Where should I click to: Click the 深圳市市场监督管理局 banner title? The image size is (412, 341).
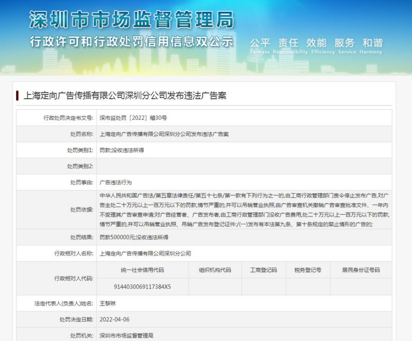point(132,19)
